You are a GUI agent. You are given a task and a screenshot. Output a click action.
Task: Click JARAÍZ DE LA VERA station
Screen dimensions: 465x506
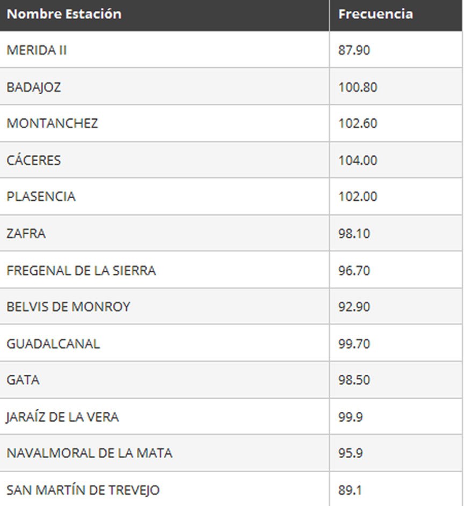click(62, 417)
